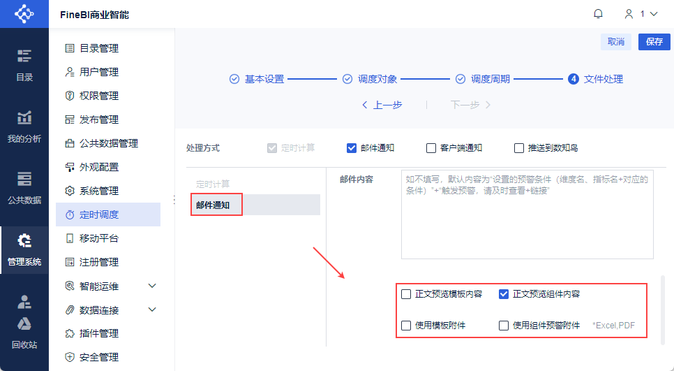674x371 pixels.
Task: Toggle the 定时计算 checkbox
Action: pyautogui.click(x=271, y=148)
